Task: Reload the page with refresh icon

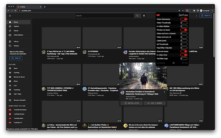Action: 16,11
